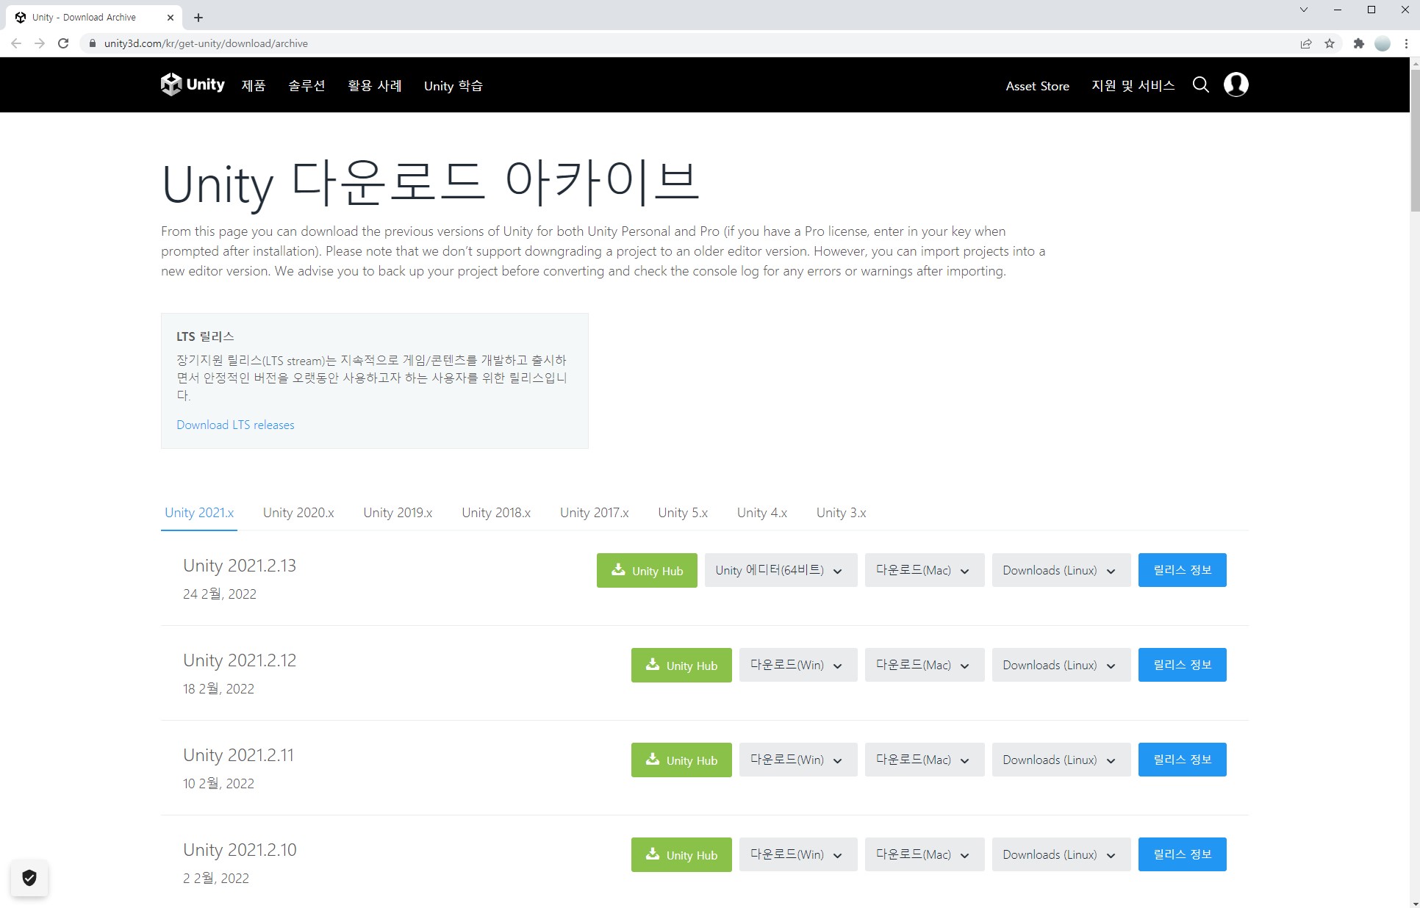This screenshot has height=908, width=1420.
Task: Close the Unity Download Archive tab
Action: (x=171, y=17)
